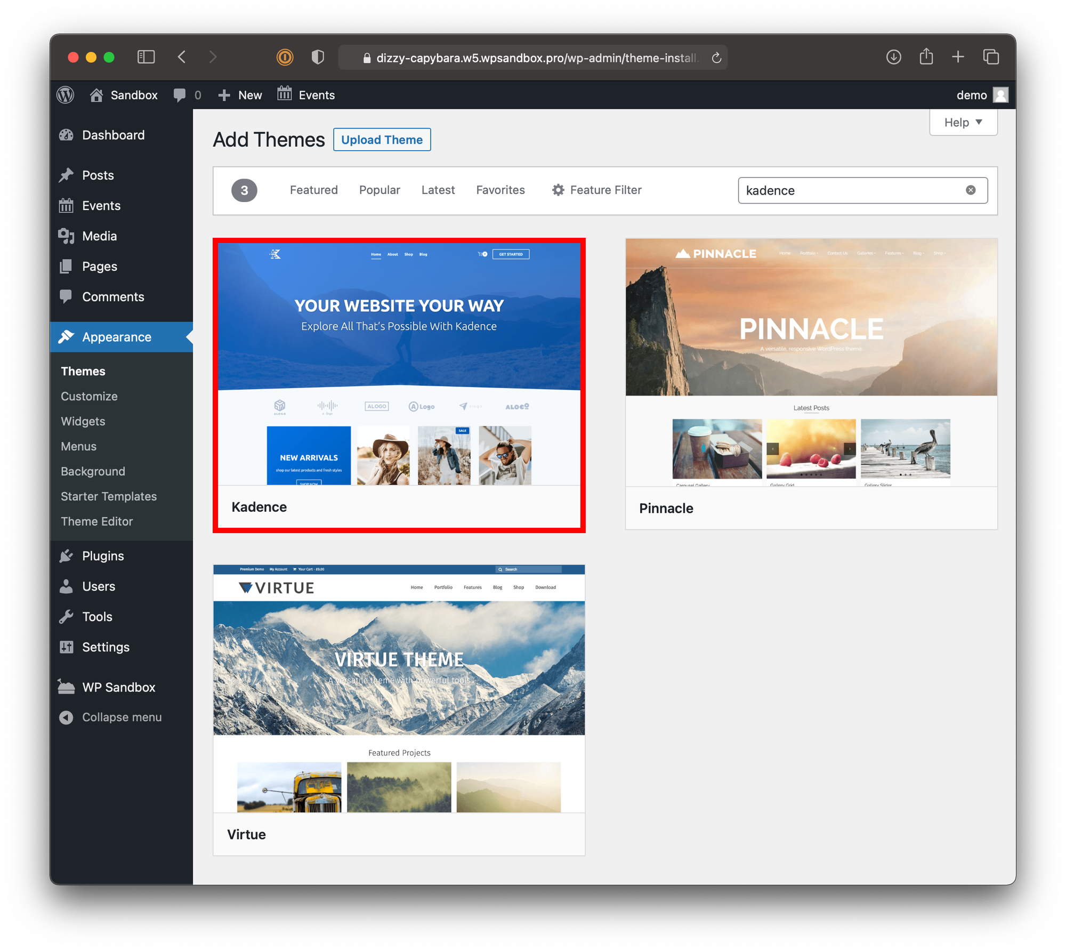Open the Widgets submenu item
Image resolution: width=1066 pixels, height=951 pixels.
coord(83,421)
